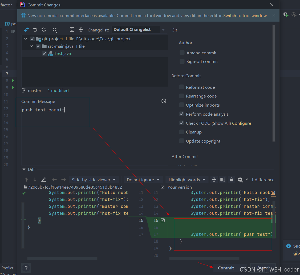Viewport: 300px width, 275px height.
Task: Collapse the Diff section
Action: [24, 169]
